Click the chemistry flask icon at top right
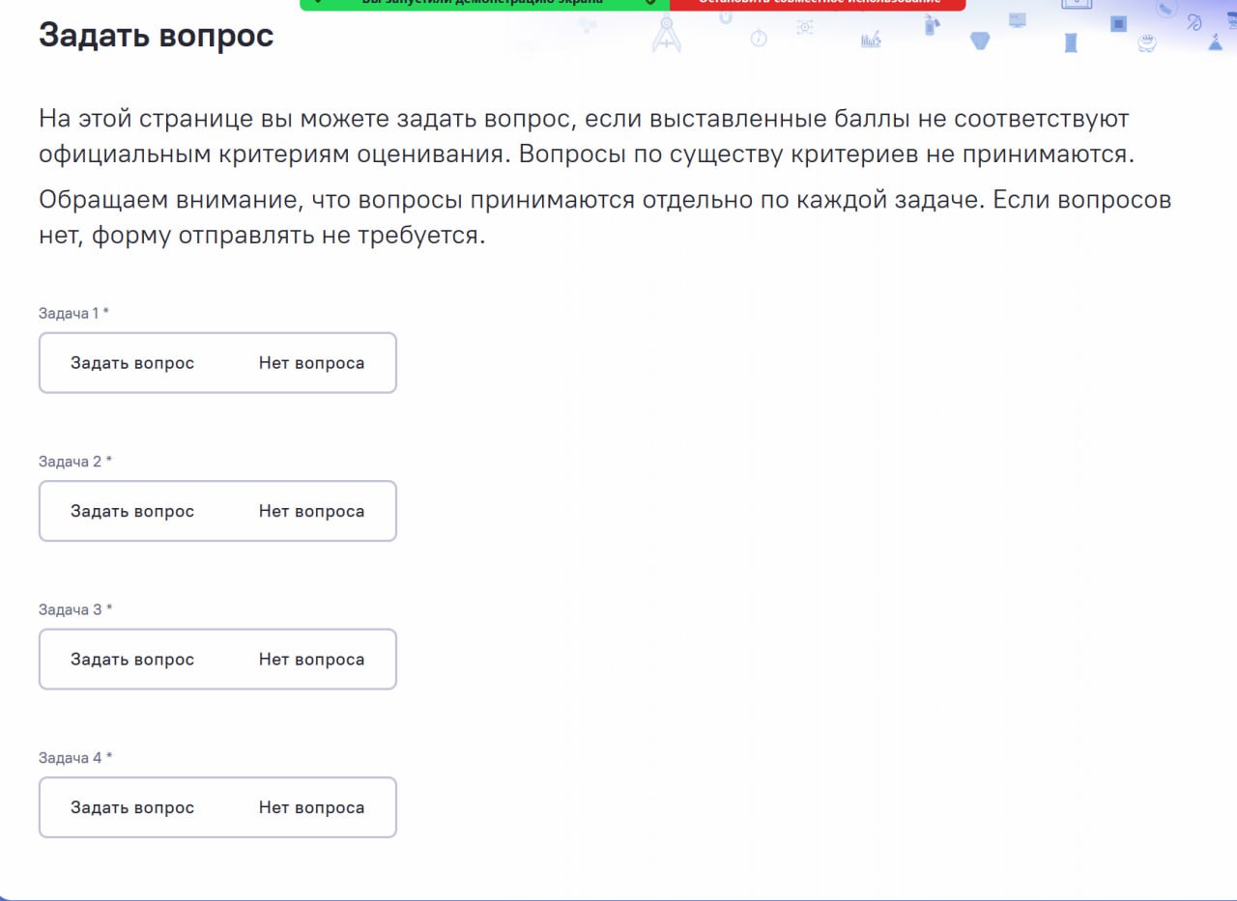 [1216, 42]
